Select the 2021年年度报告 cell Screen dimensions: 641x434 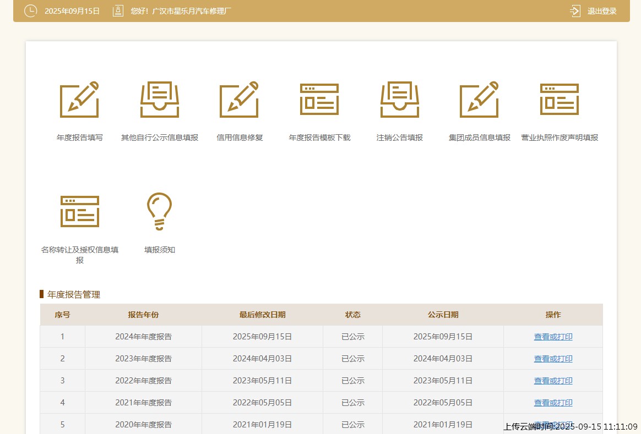click(144, 403)
